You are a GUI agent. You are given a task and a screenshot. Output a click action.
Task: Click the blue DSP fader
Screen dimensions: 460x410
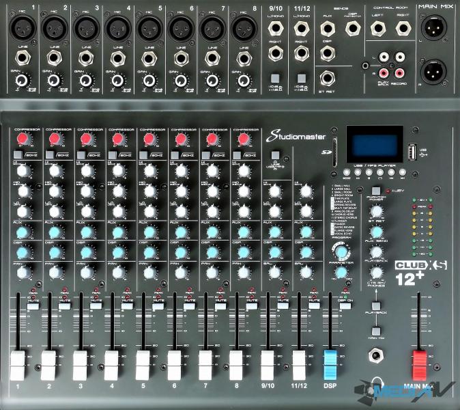(x=330, y=365)
